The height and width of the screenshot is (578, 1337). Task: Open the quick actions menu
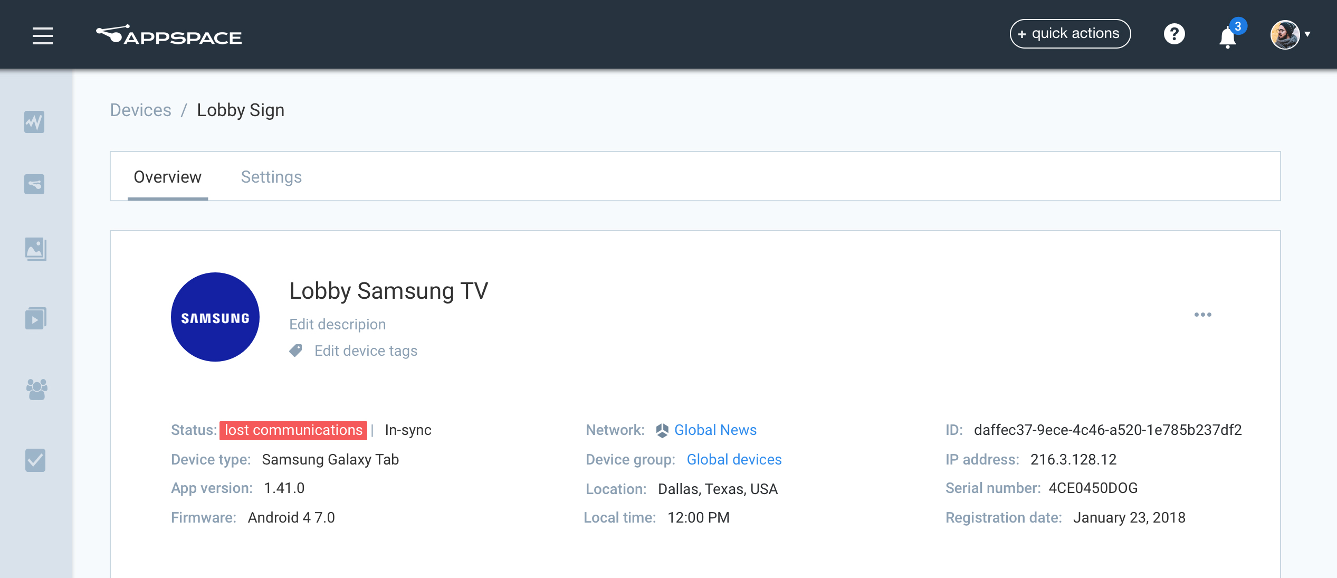[1070, 34]
